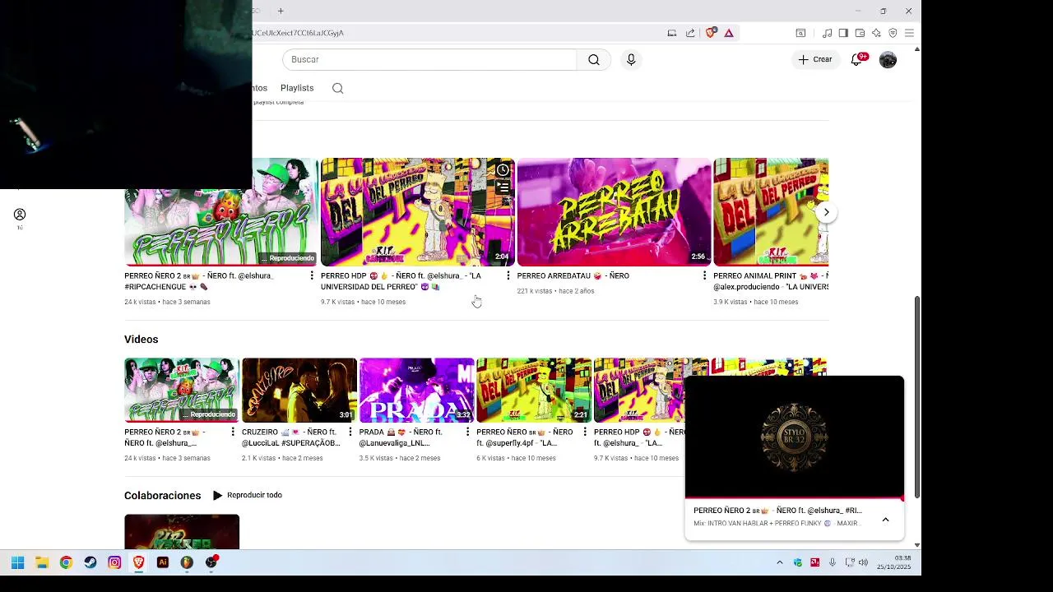The image size is (1053, 592).
Task: Click the share page icon in the address bar
Action: 690,33
